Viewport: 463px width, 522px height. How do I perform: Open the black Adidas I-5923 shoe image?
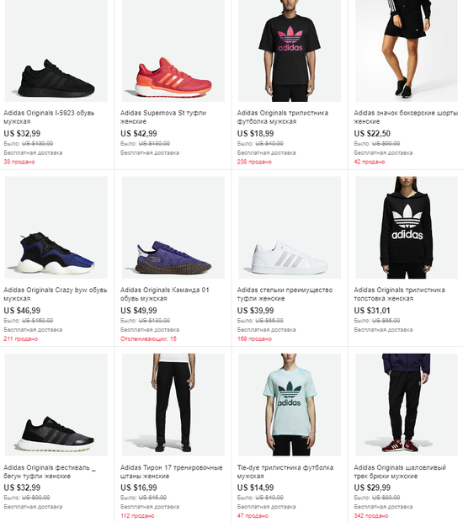click(x=56, y=51)
